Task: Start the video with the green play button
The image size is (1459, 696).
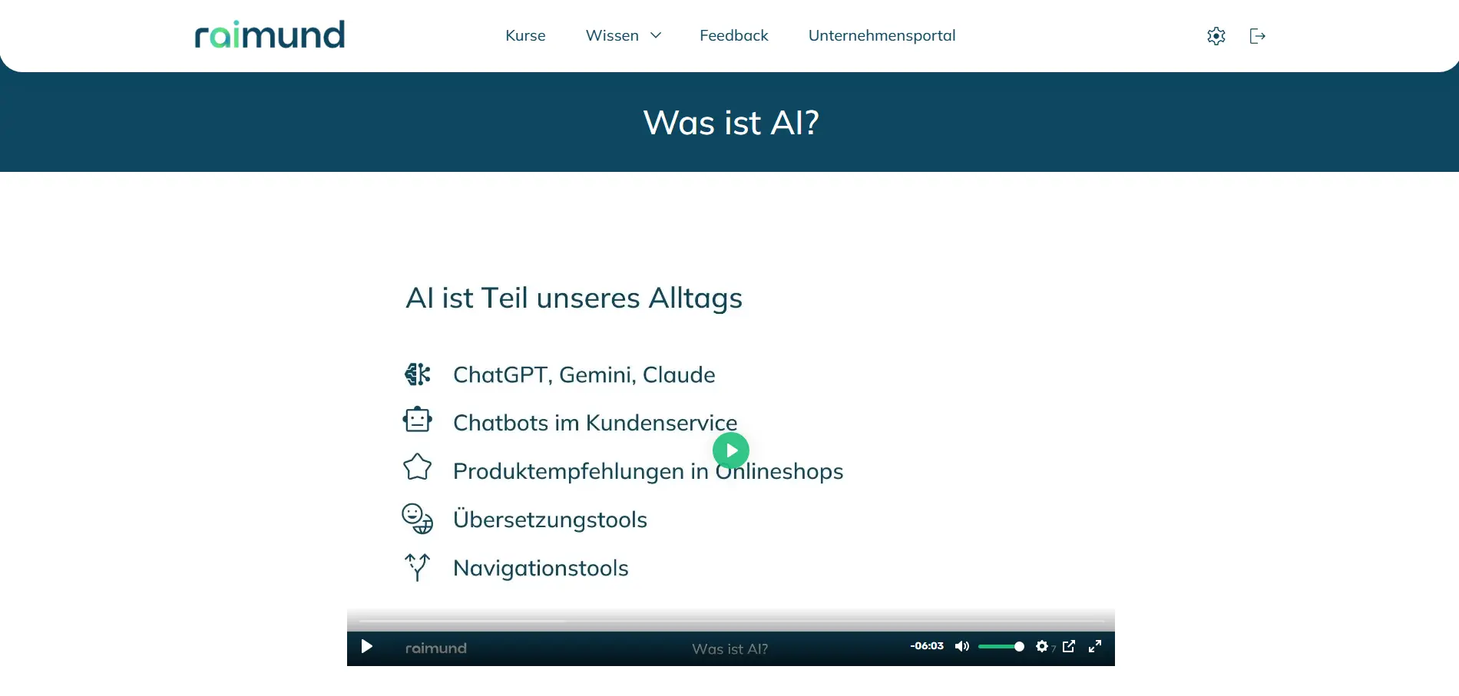Action: [x=731, y=450]
